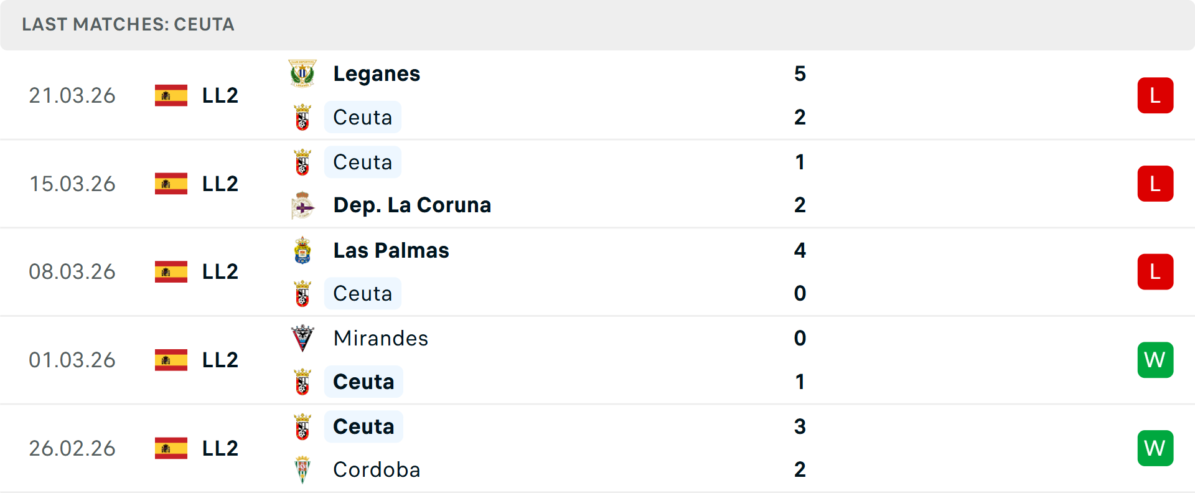Viewport: 1195px width, 493px height.
Task: Click the Cordoba club crest icon
Action: click(x=302, y=470)
